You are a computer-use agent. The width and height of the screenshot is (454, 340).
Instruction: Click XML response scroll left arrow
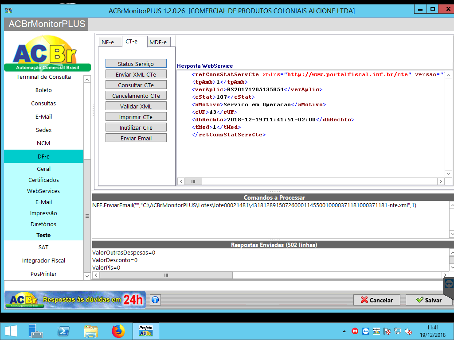click(x=181, y=181)
